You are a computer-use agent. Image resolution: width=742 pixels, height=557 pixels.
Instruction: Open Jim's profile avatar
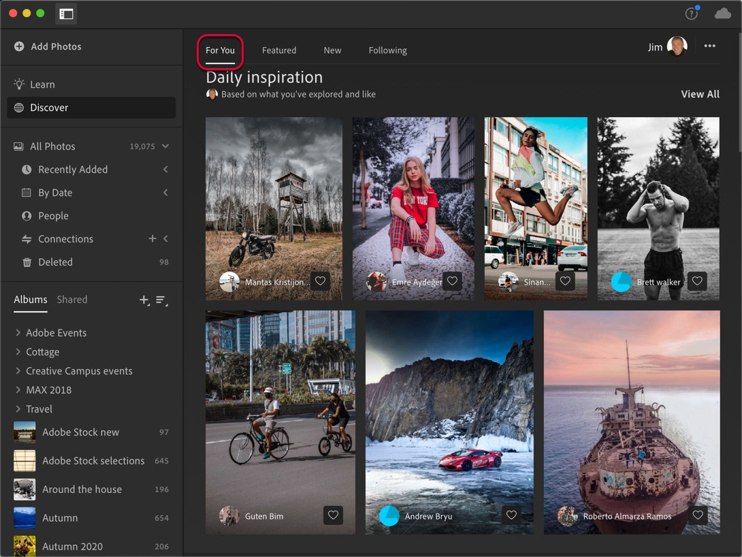pos(677,46)
